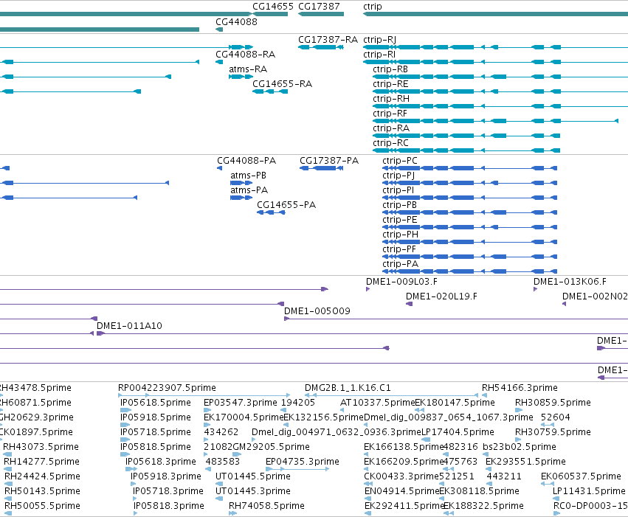Click the AT10337.5prime EST label
This screenshot has width=628, height=517.
377,403
